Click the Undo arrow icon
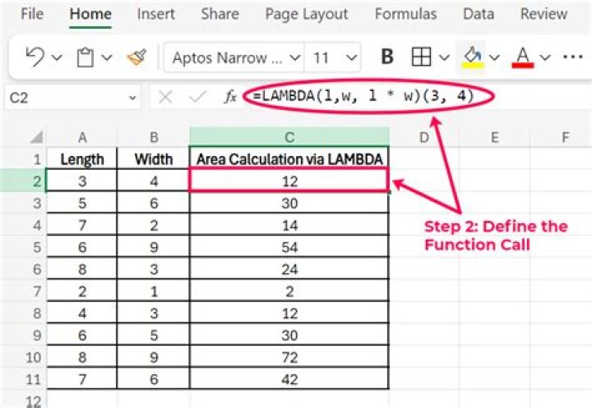Screen dimensions: 592x408 coord(35,57)
